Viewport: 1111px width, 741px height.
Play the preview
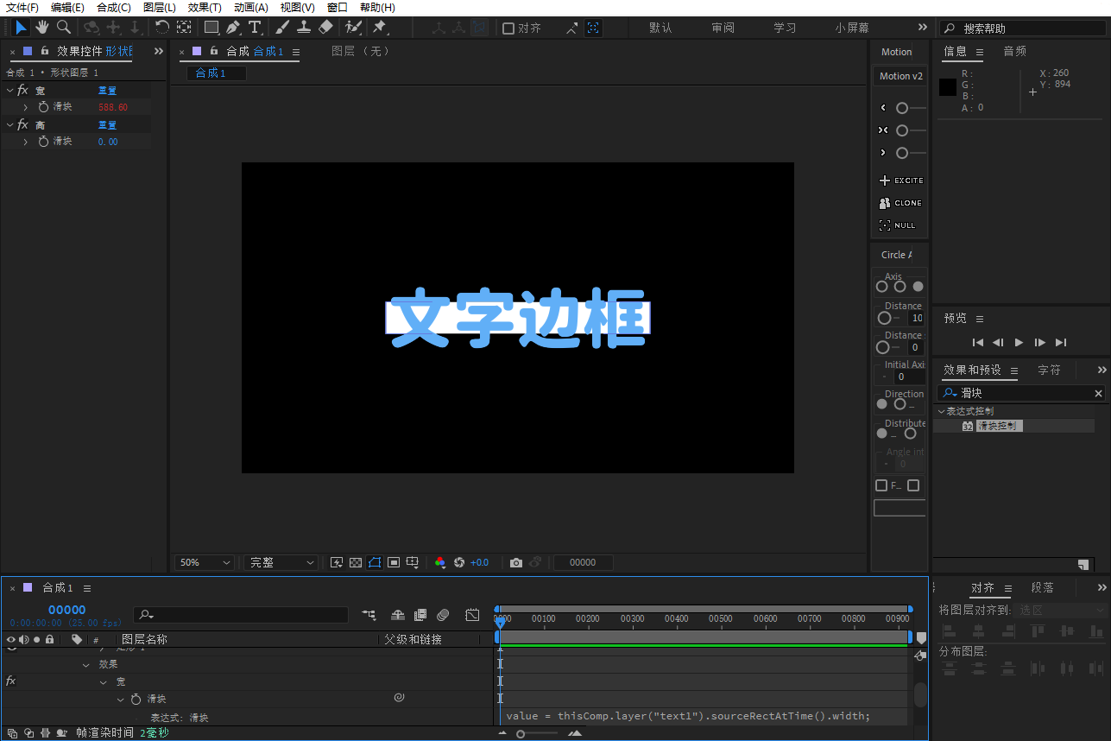[1019, 343]
